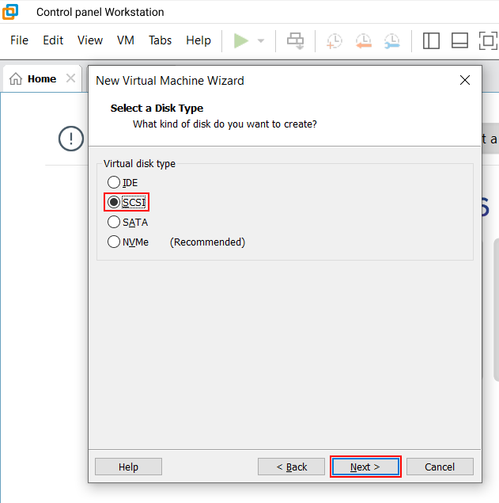Viewport: 499px width, 503px height.
Task: Click the Send Ctrl+Alt+Del toolbar icon
Action: pyautogui.click(x=296, y=40)
